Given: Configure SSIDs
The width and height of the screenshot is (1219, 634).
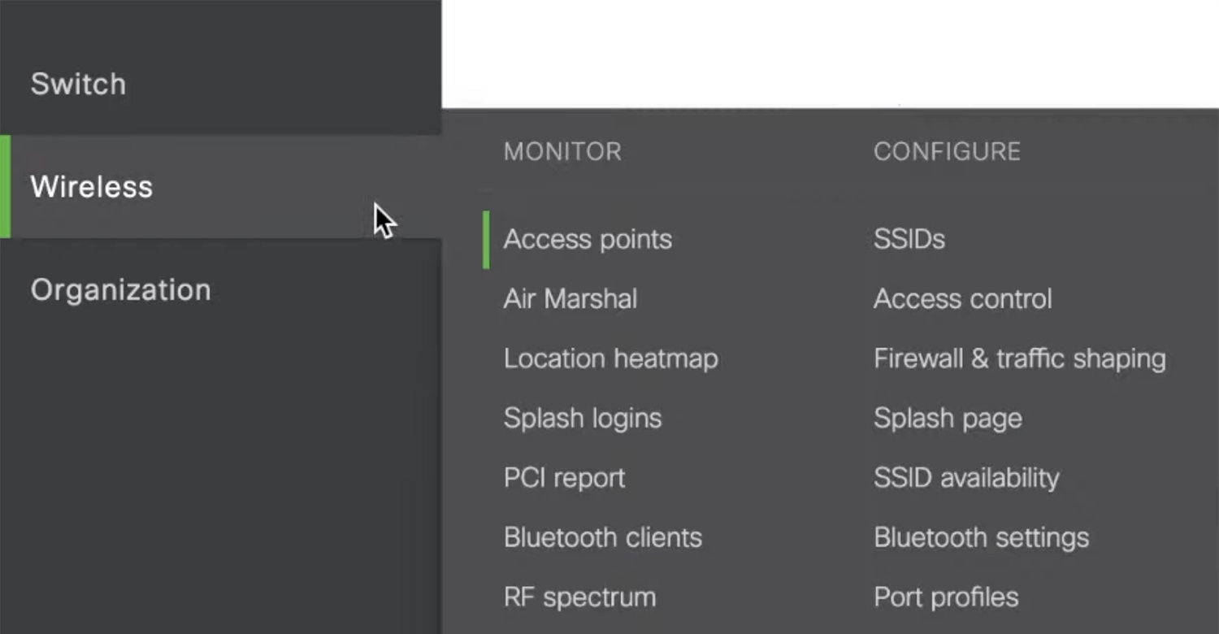Looking at the screenshot, I should (x=909, y=238).
